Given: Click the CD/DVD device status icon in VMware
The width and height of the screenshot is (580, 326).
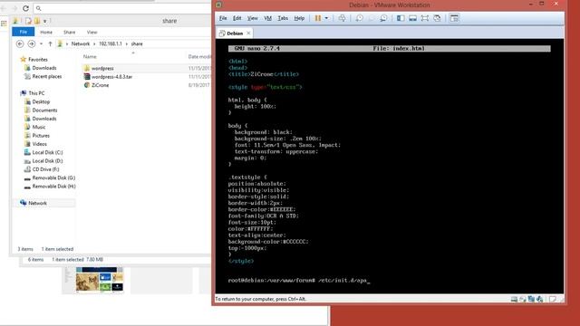Looking at the screenshot, I should (x=523, y=299).
